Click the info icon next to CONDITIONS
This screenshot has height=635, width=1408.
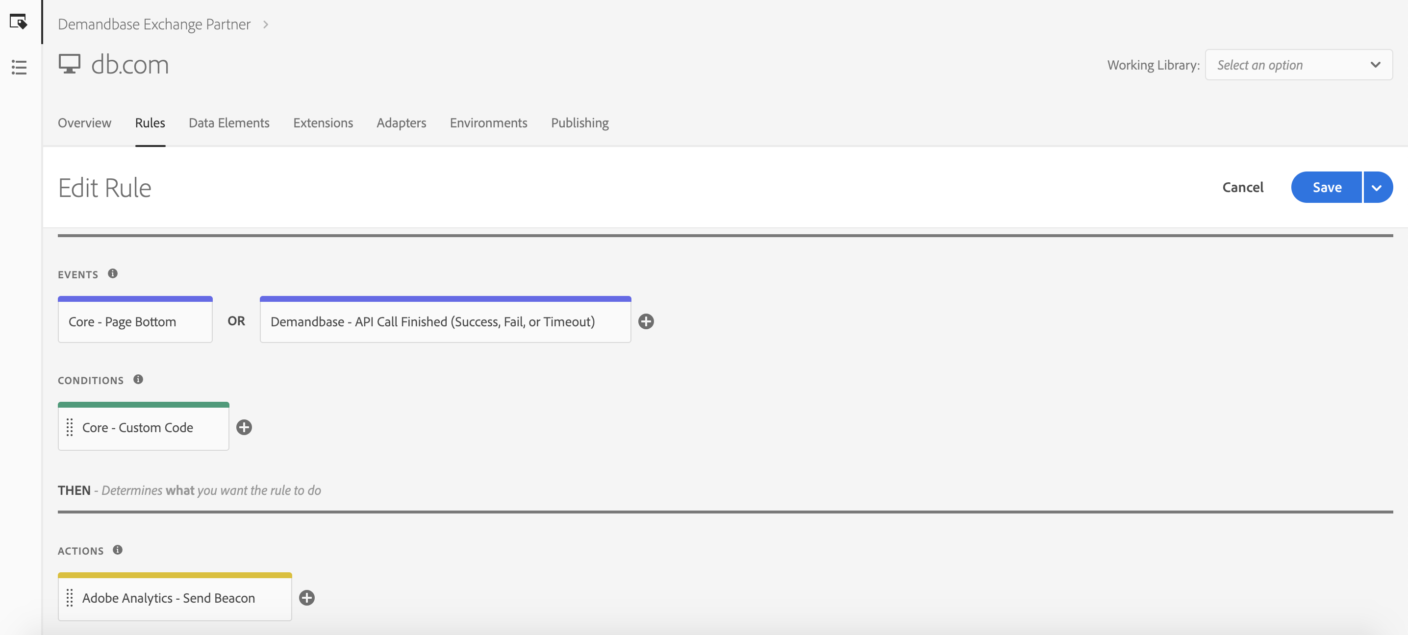pyautogui.click(x=138, y=379)
